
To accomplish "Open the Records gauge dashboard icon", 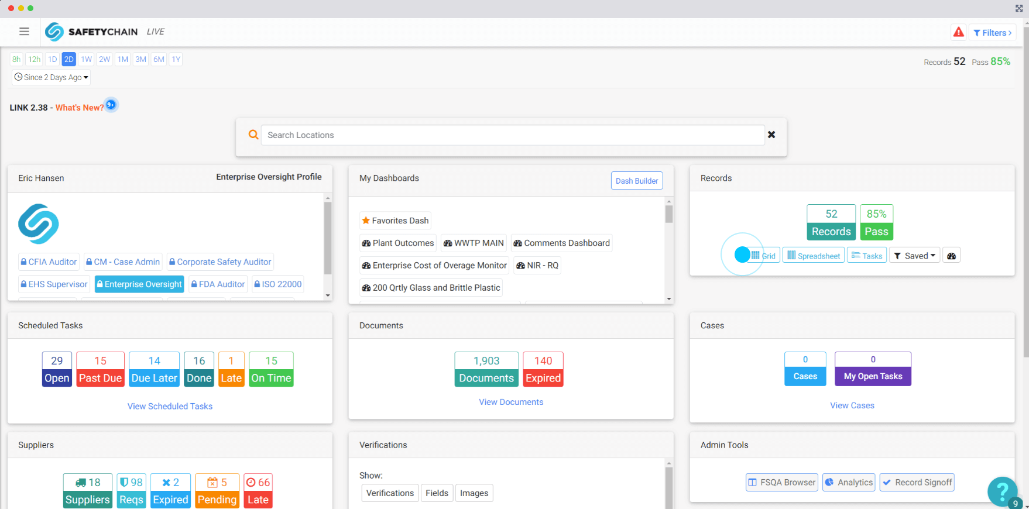I will [x=951, y=256].
